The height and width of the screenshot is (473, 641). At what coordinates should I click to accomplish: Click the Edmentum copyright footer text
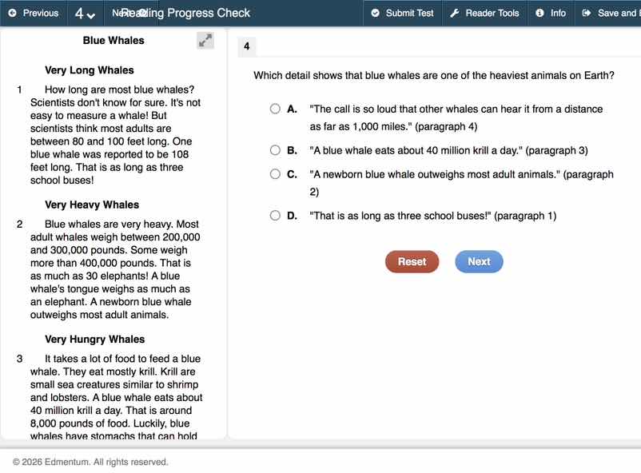pos(90,462)
